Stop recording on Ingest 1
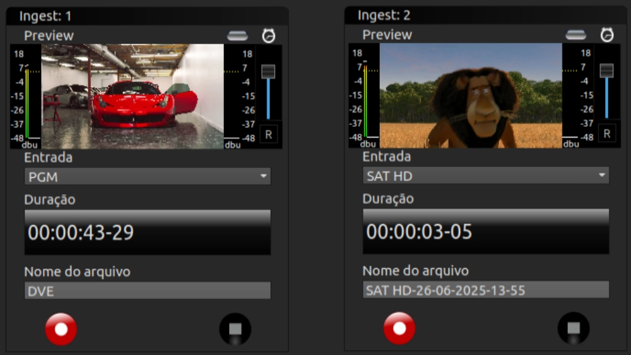The width and height of the screenshot is (631, 355). (235, 329)
